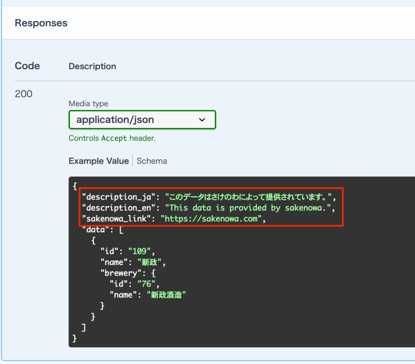
Task: Switch to the Schema tab
Action: [x=152, y=161]
